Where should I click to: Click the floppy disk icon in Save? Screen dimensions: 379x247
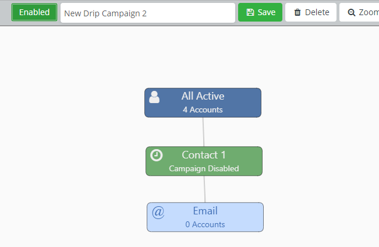point(250,12)
